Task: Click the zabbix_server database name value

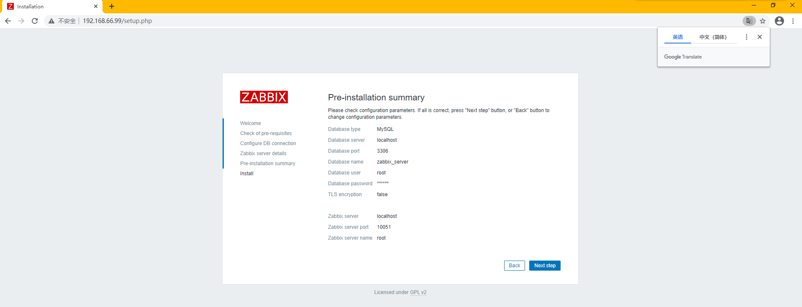Action: point(392,162)
